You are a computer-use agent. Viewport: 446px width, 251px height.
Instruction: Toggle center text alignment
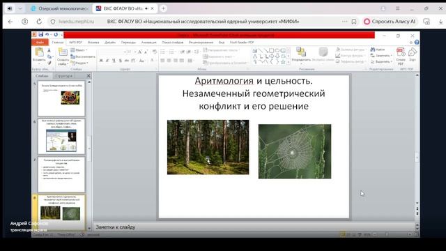coord(169,61)
